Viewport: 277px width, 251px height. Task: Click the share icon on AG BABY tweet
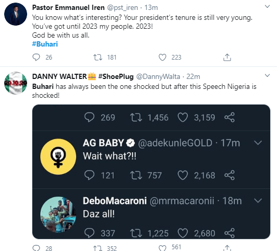point(230,175)
